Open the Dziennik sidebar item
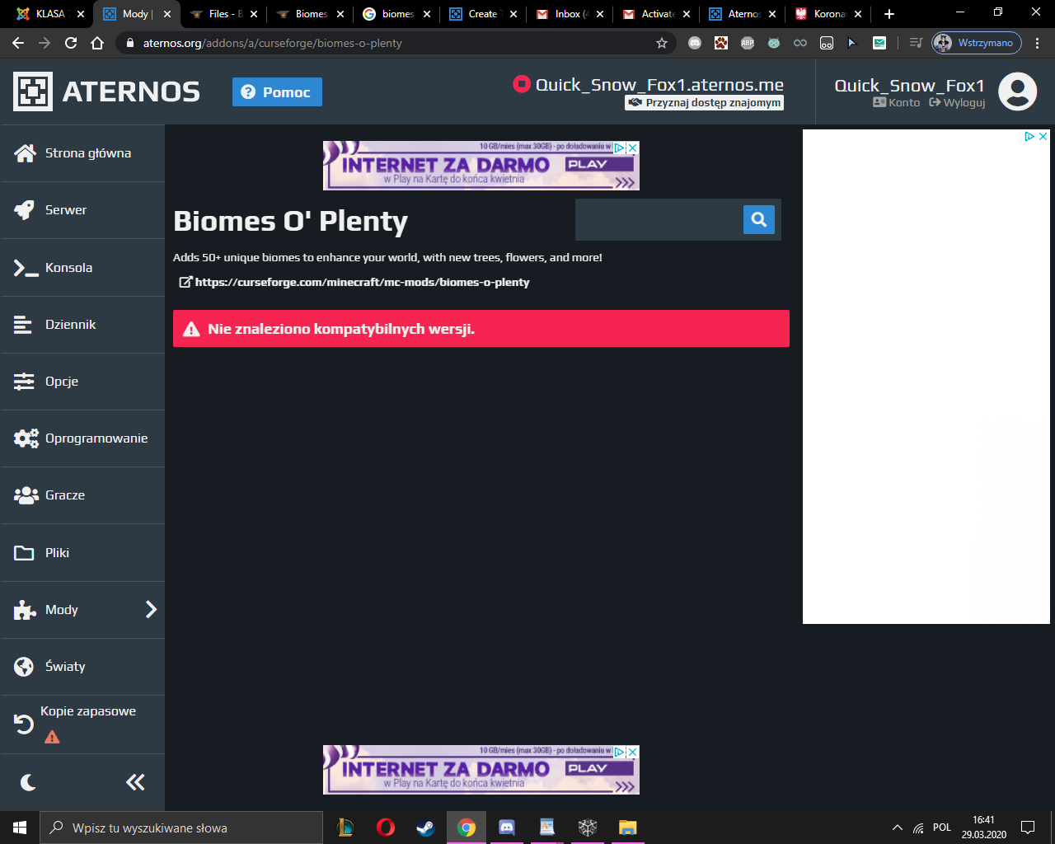This screenshot has height=844, width=1055. tap(82, 325)
